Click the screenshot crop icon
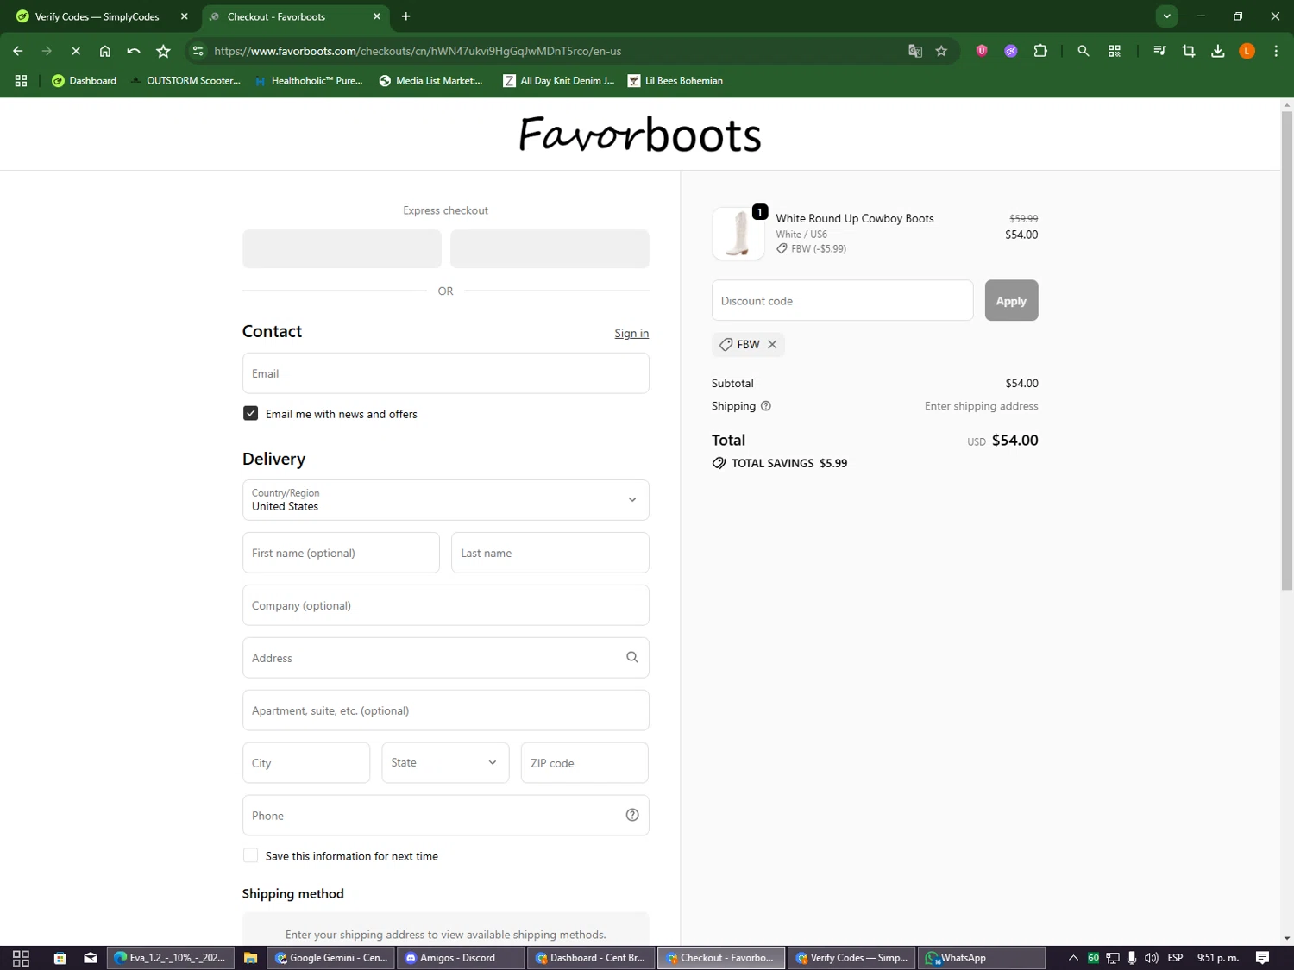The width and height of the screenshot is (1294, 970). click(x=1189, y=51)
